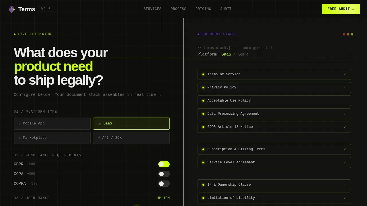Click the checkmark on GDPR Article 13 Notice

pyautogui.click(x=345, y=127)
